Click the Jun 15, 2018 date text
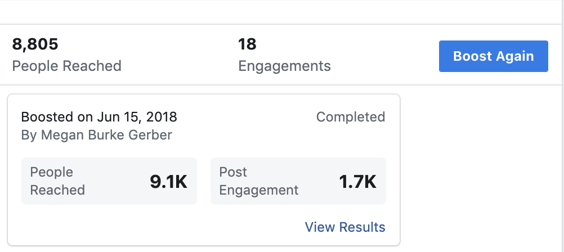 (137, 117)
